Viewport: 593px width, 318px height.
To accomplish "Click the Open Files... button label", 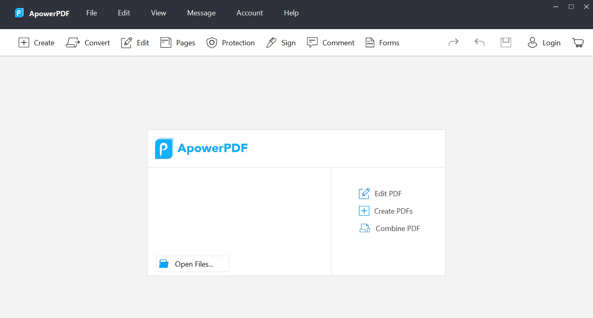I will 194,264.
